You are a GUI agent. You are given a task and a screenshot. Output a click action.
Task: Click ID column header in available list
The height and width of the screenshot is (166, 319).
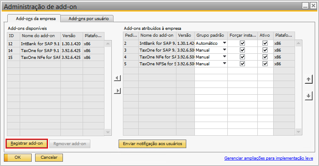pyautogui.click(x=13, y=36)
